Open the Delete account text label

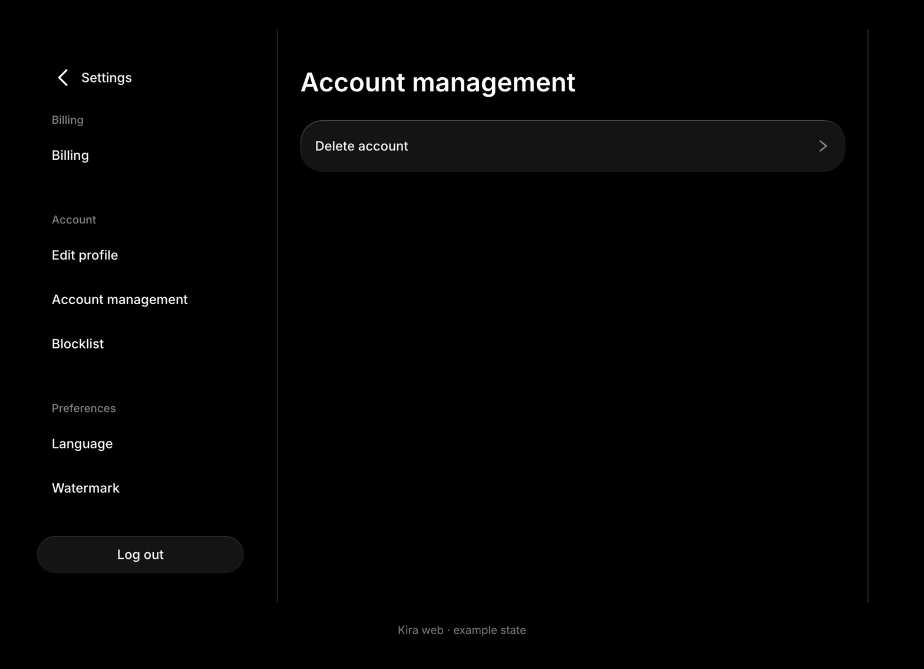pyautogui.click(x=361, y=146)
